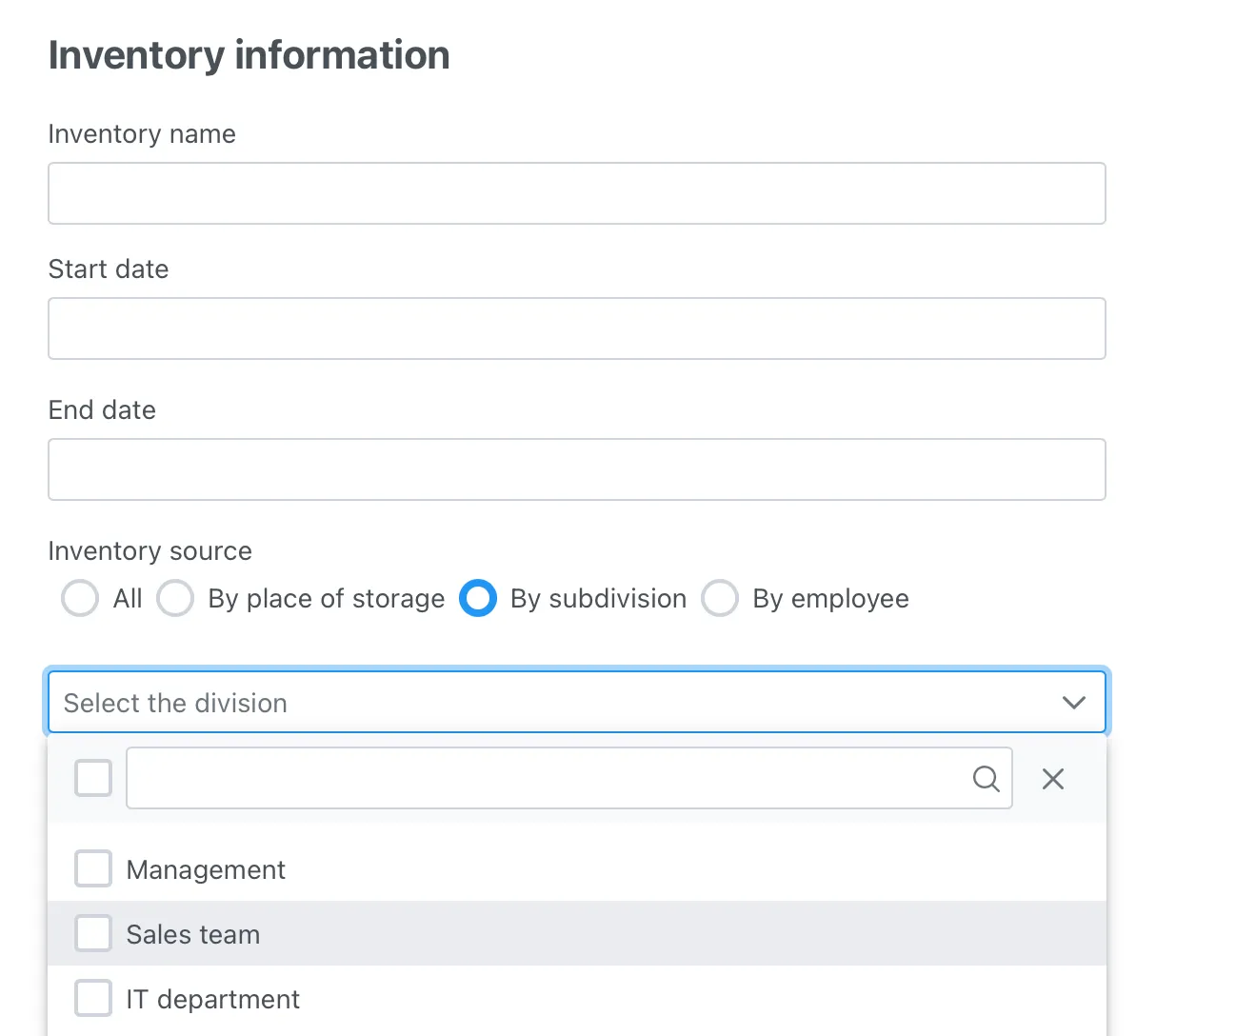Choose the By place of storage radio button
1236x1036 pixels.
point(175,599)
